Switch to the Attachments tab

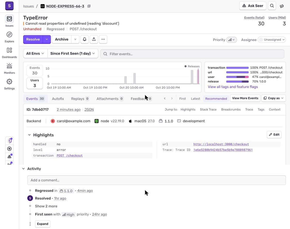point(110,99)
